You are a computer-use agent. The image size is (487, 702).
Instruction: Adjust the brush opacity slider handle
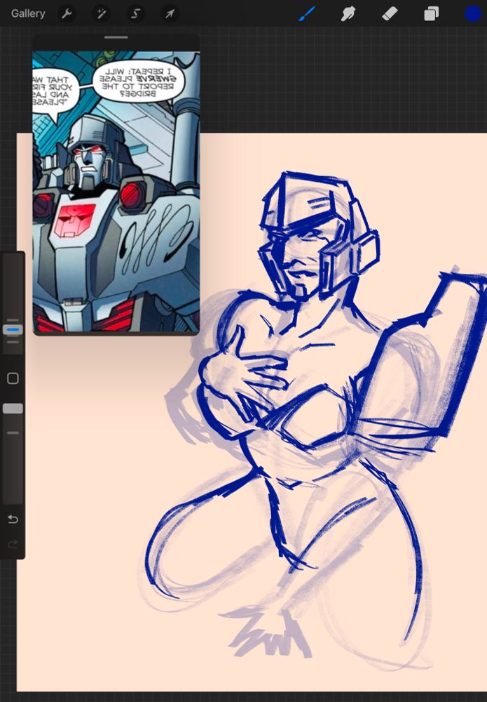pos(13,409)
